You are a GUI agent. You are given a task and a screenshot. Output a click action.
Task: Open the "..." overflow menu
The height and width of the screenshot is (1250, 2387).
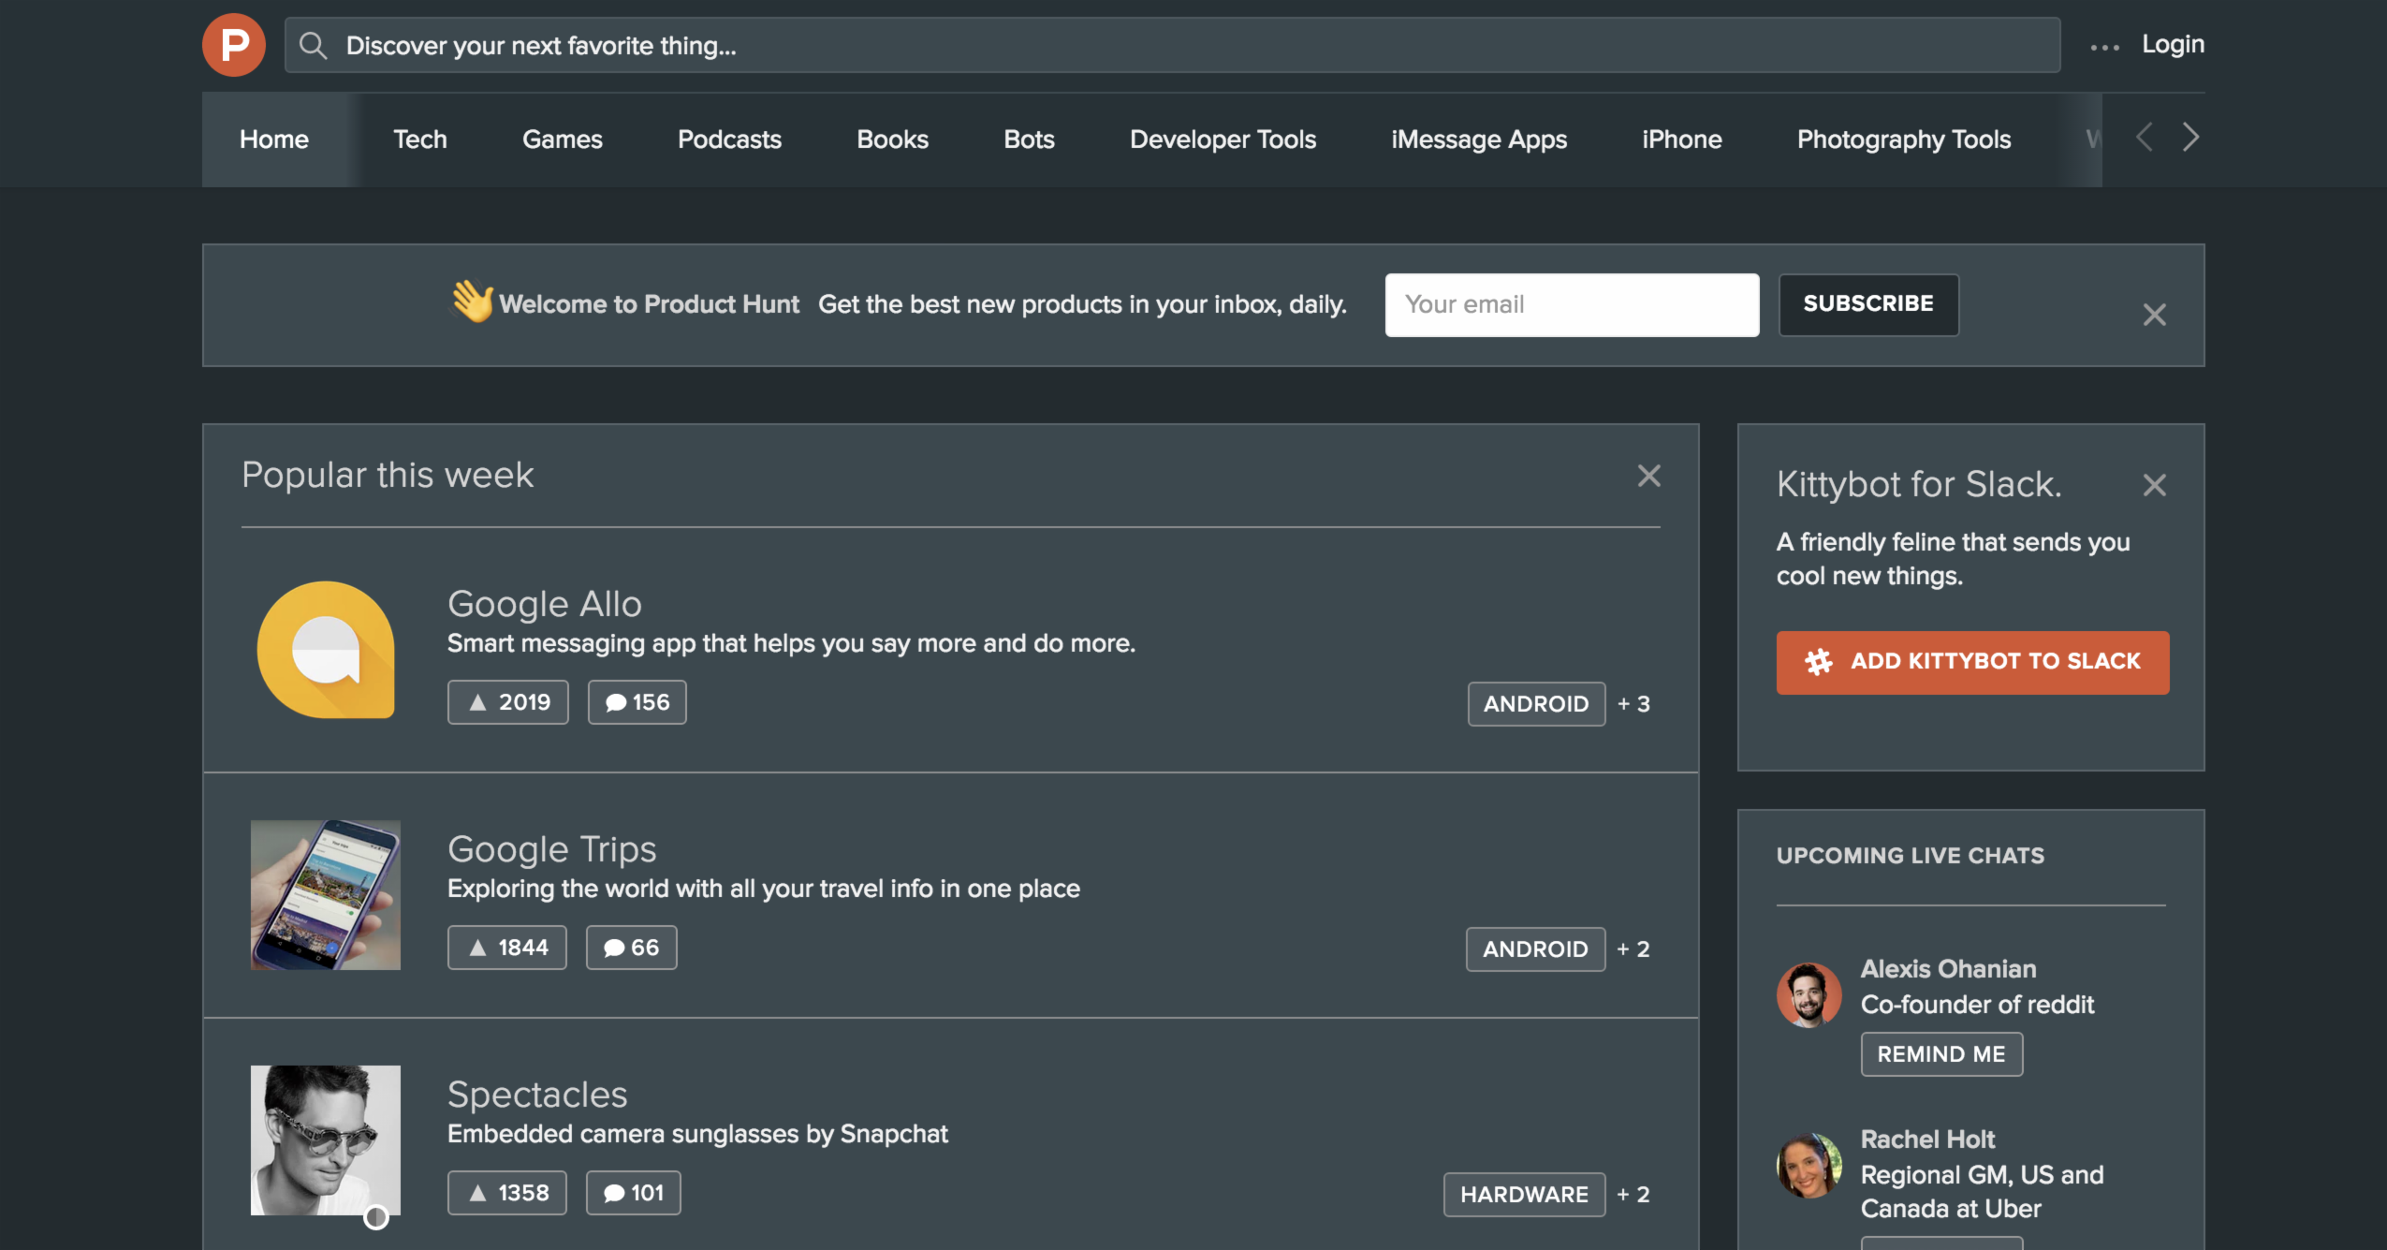(x=2103, y=44)
